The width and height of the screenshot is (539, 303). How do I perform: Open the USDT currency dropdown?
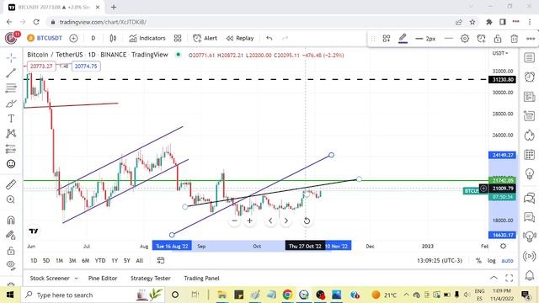coord(499,53)
